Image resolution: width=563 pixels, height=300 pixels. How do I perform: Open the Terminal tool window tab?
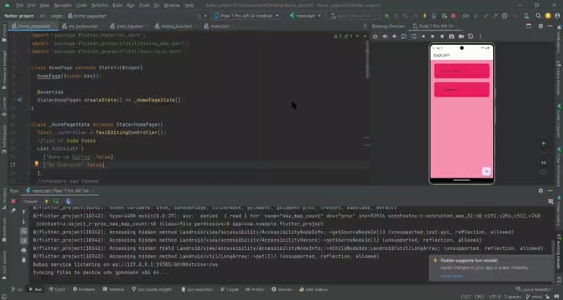click(x=113, y=289)
